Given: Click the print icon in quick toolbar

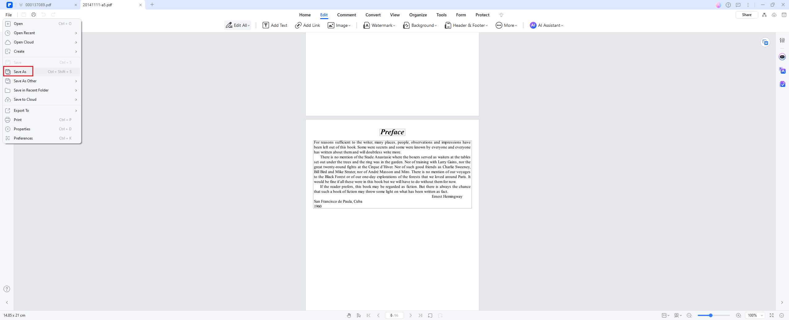Looking at the screenshot, I should (x=34, y=14).
